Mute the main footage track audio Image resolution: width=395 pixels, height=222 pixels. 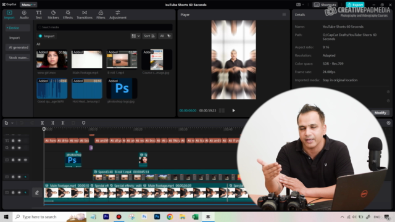tap(25, 192)
